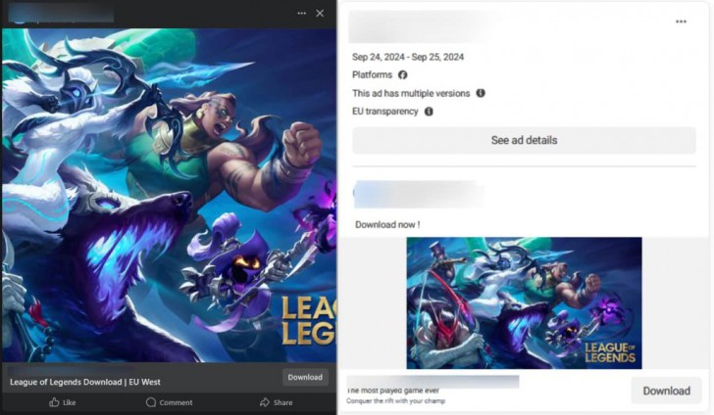The image size is (714, 415).
Task: Open the three-dot menu in the ad library panel
Action: 681,22
